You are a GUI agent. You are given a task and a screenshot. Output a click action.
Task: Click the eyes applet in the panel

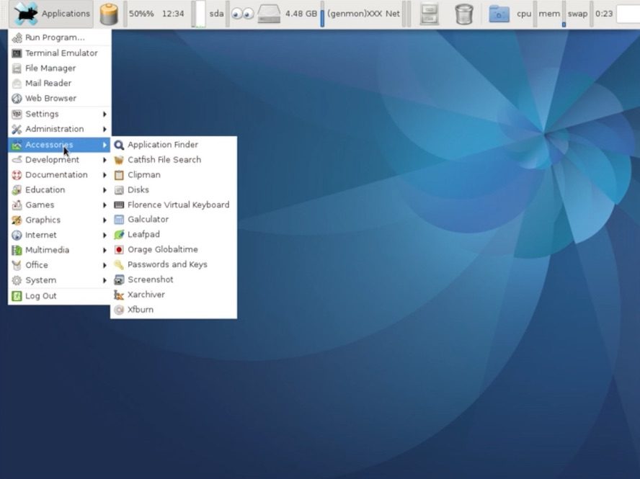[242, 14]
